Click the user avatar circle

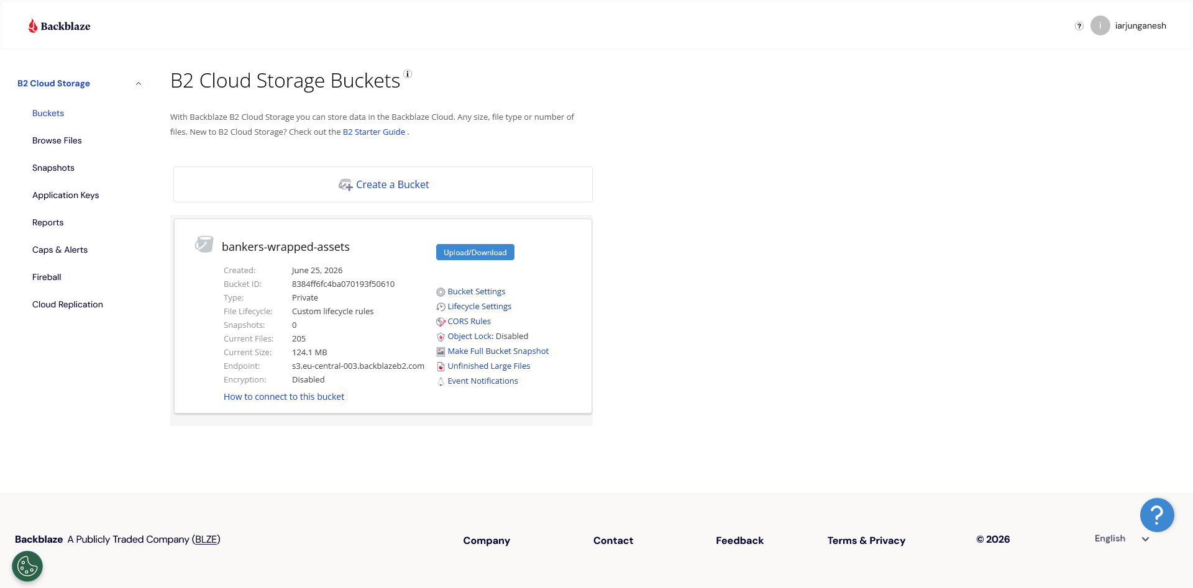click(1100, 25)
